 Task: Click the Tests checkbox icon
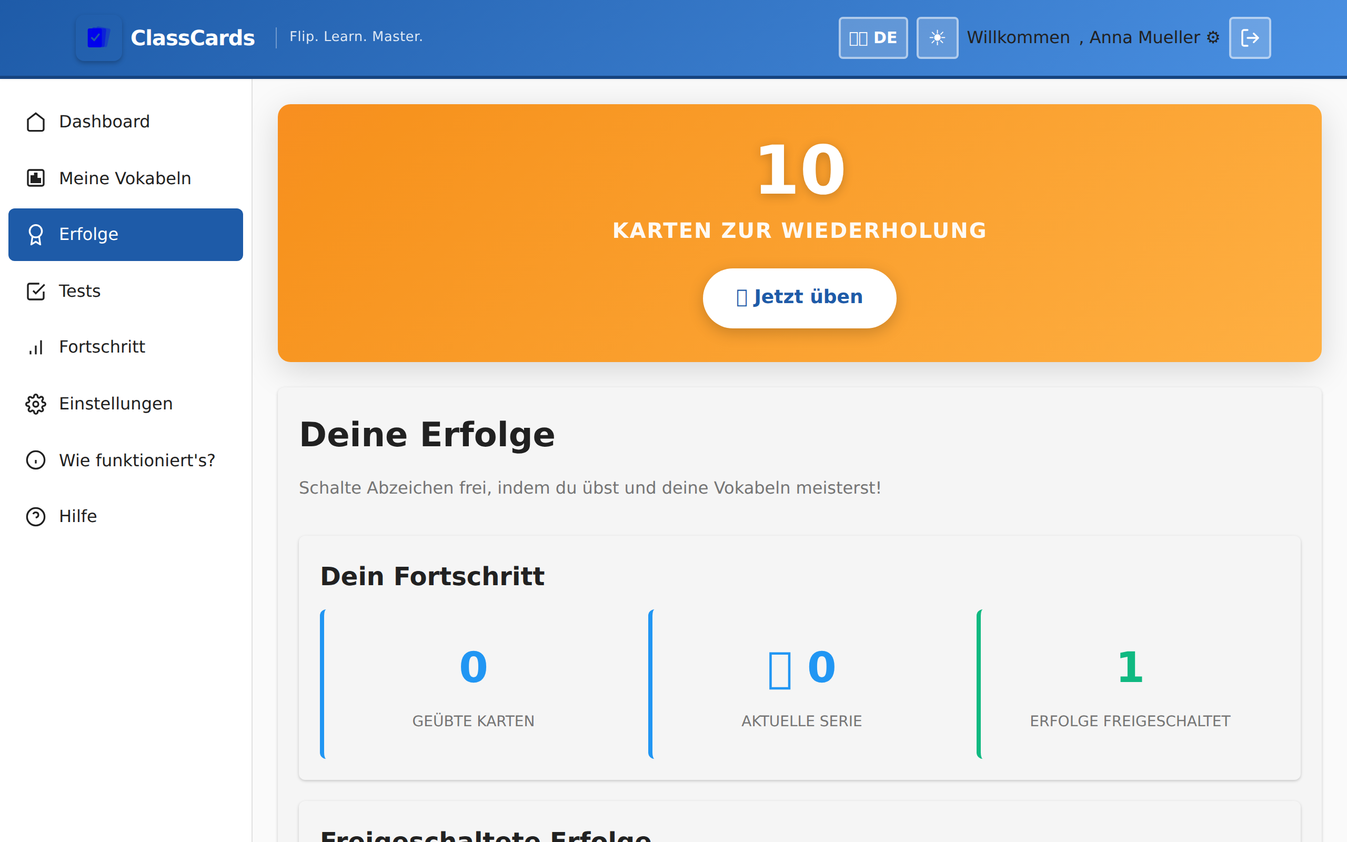point(36,291)
